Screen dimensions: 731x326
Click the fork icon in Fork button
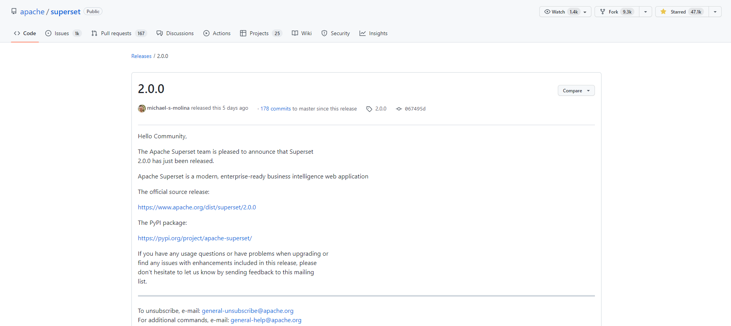(603, 12)
